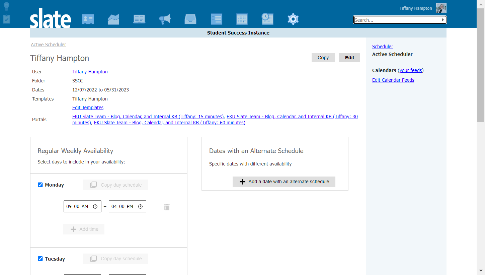Uncheck the Monday availability checkbox

(40, 185)
